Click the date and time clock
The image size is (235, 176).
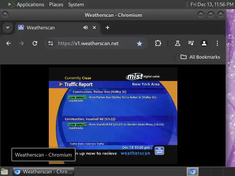[x=212, y=4]
